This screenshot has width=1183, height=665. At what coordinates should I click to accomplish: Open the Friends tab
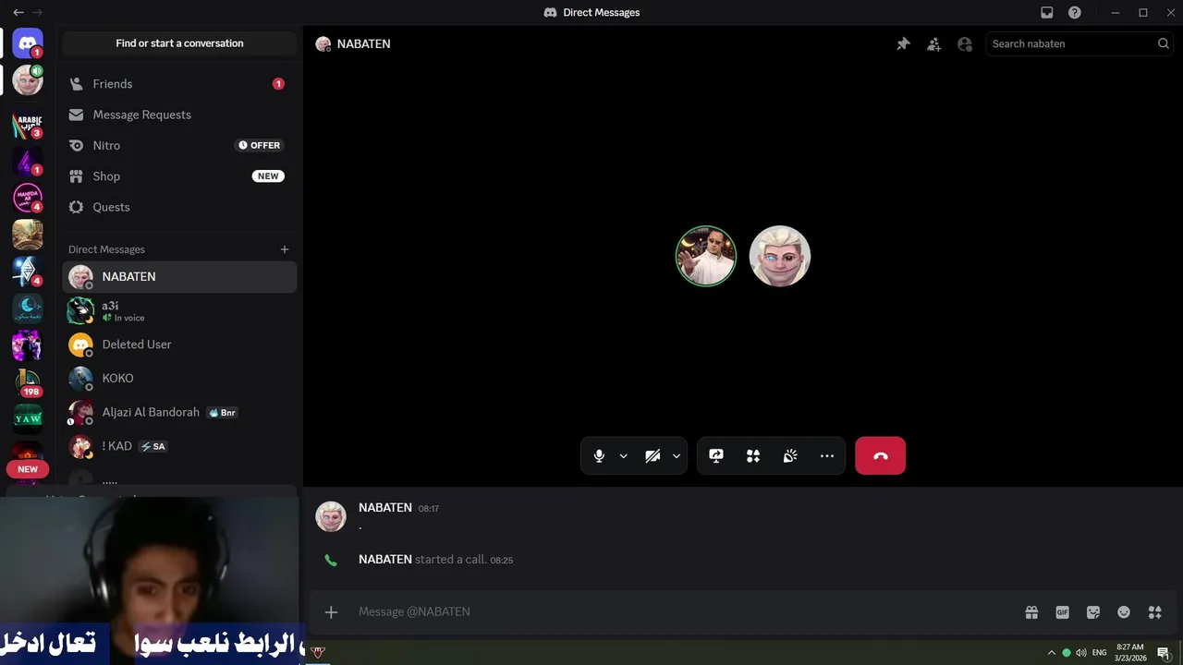tap(179, 84)
